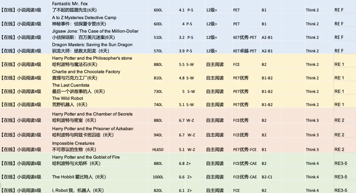The width and height of the screenshot is (356, 193).
Task: Select the 510L Lexile cell
Action: click(x=158, y=38)
